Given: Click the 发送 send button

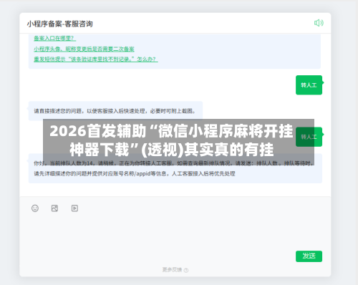Looking at the screenshot, I should coord(309,256).
